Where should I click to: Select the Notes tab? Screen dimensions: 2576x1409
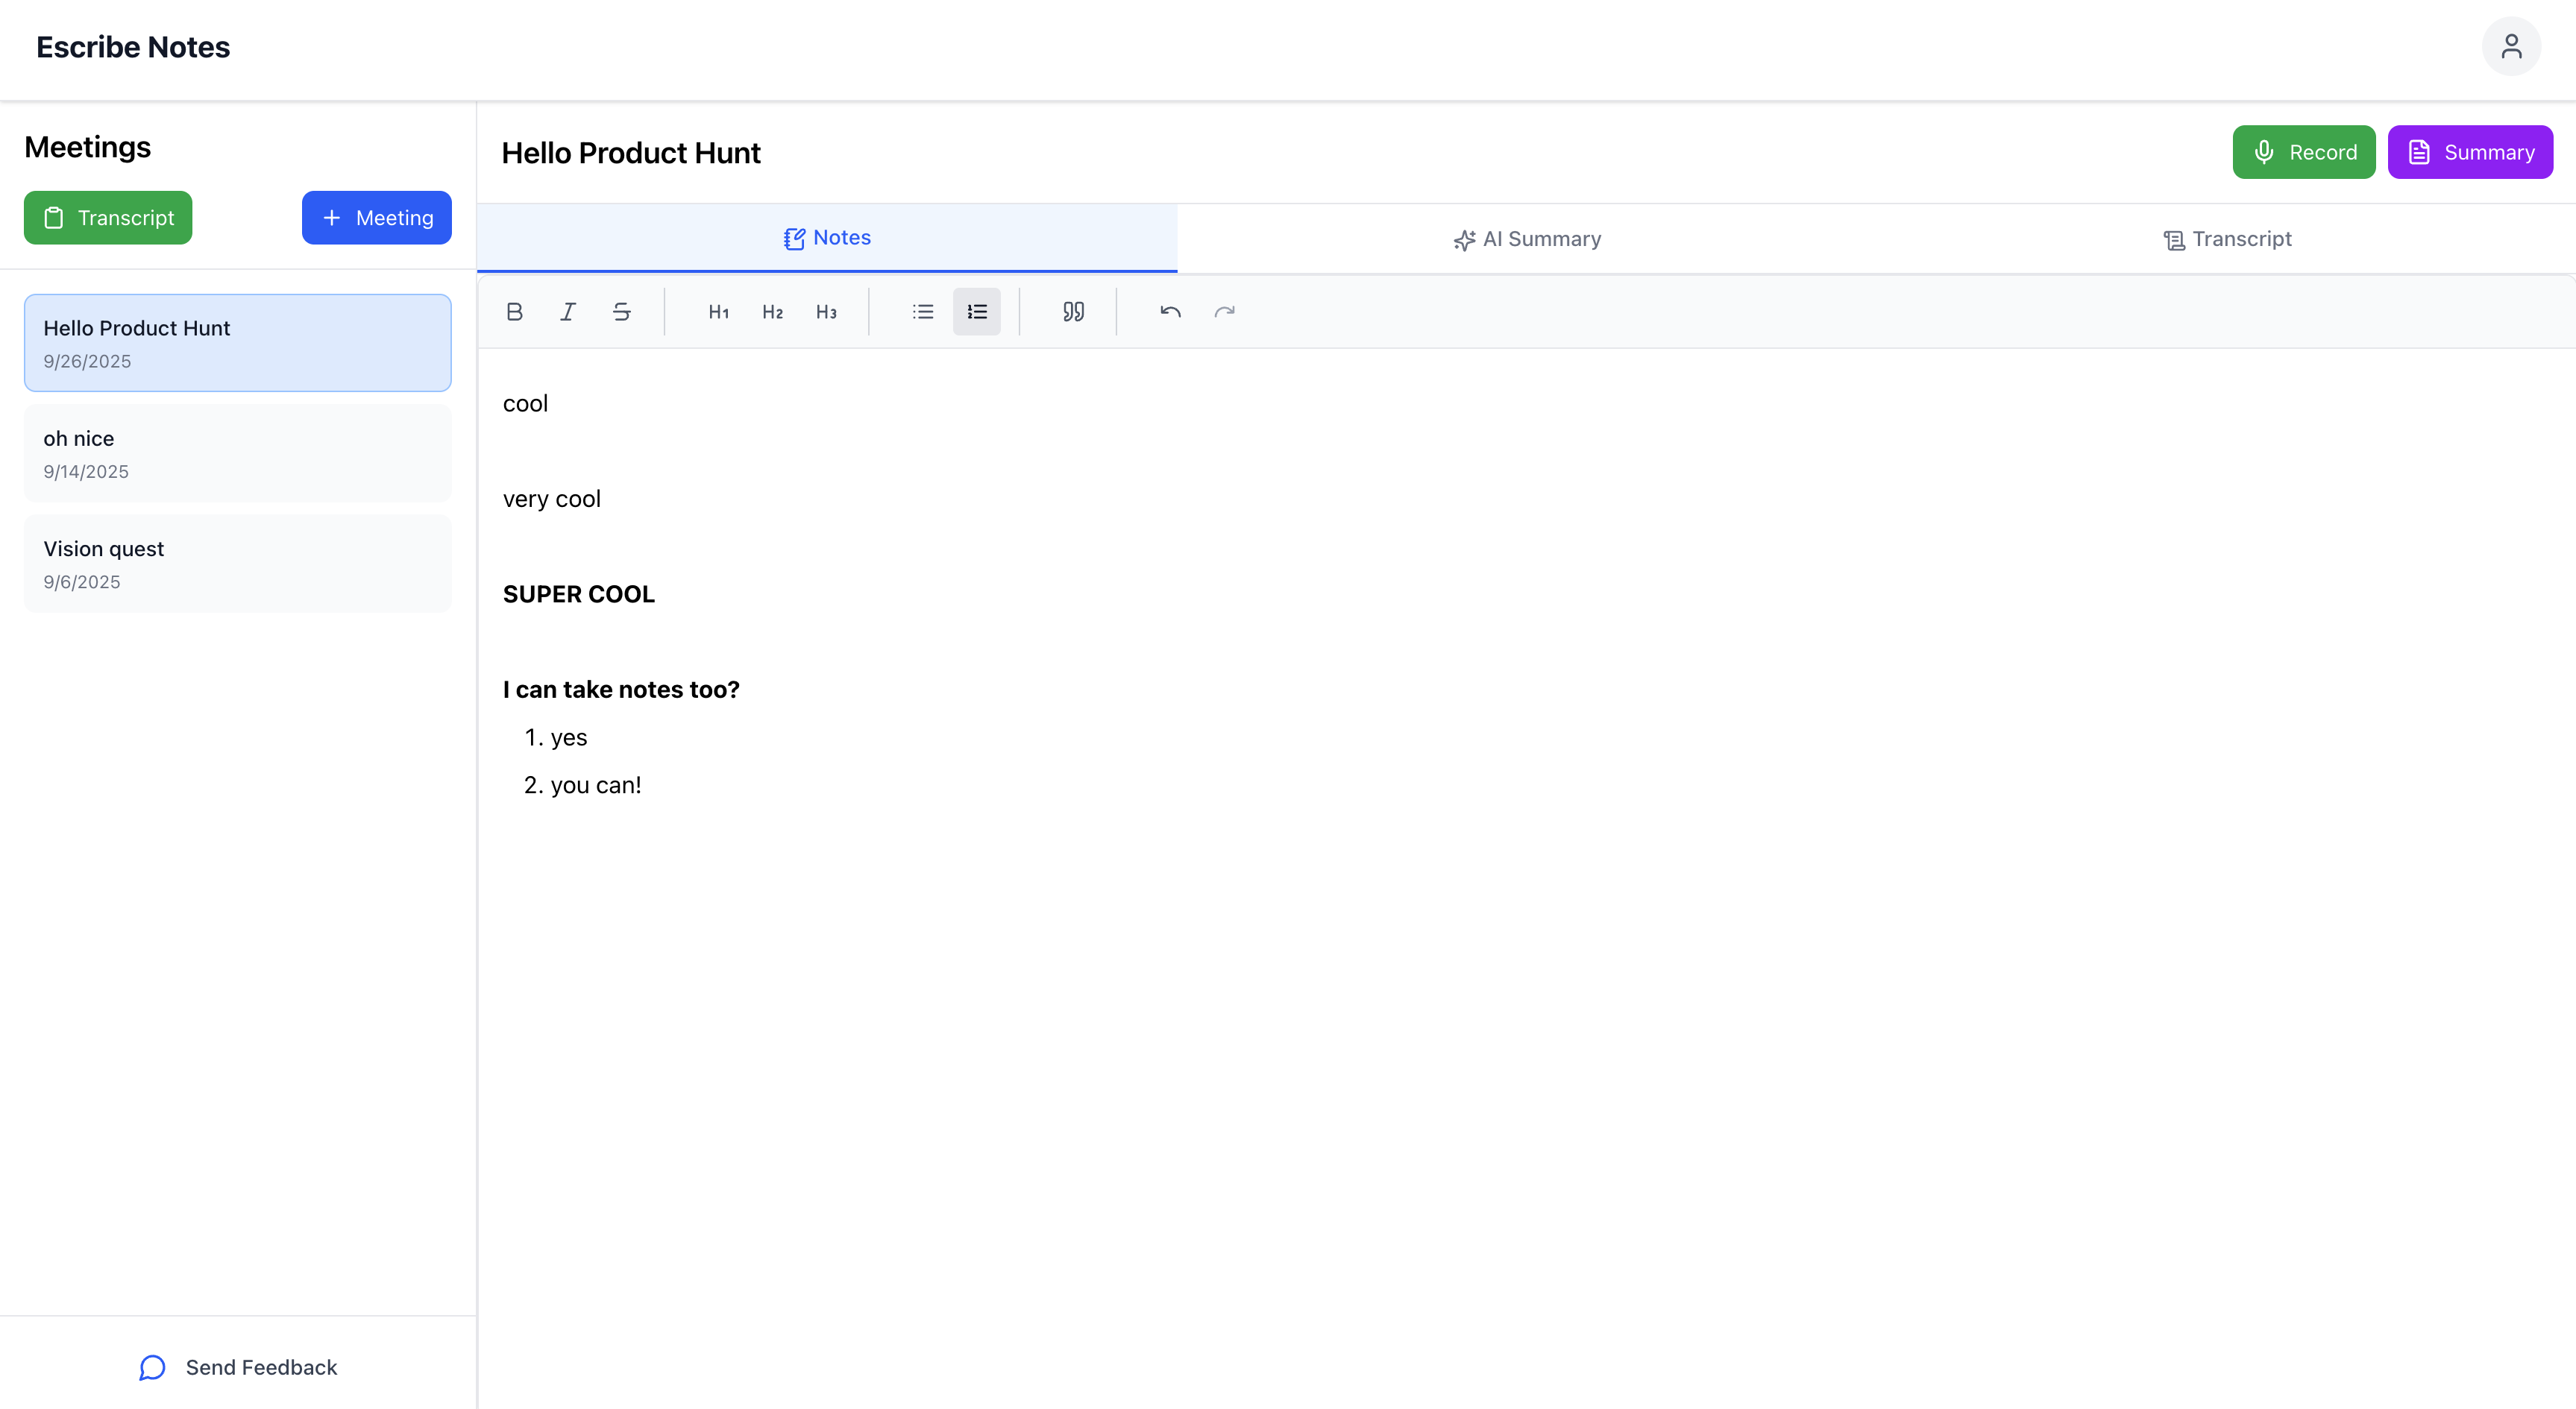827,238
